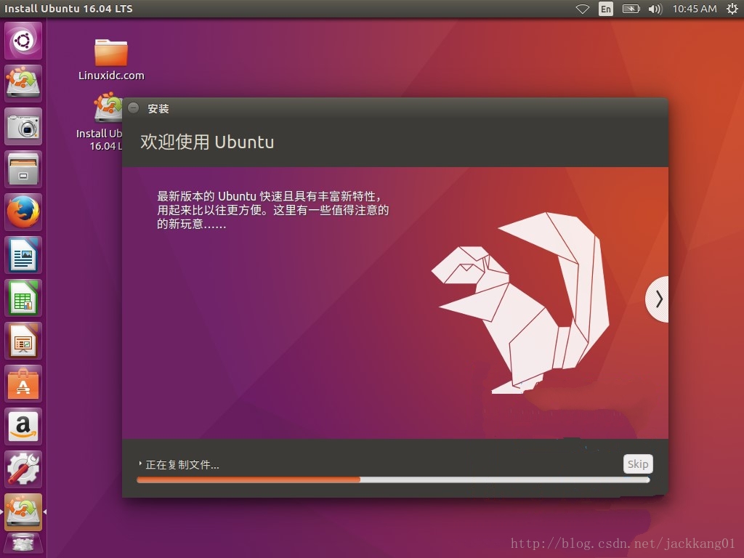744x558 pixels.
Task: Click the 正在复制文件... status label
Action: point(182,464)
